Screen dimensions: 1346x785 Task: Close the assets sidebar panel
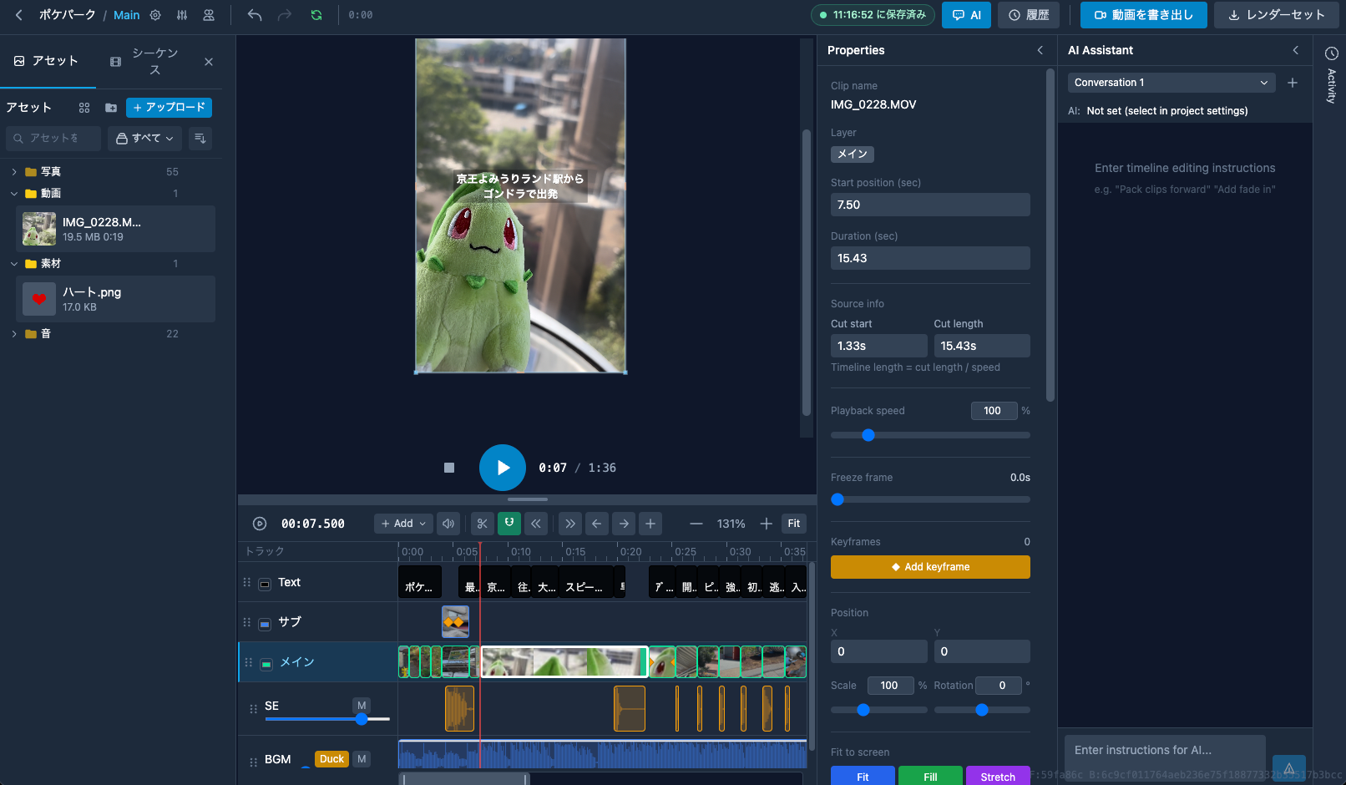click(x=209, y=62)
